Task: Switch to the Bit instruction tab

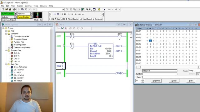Action: tap(64, 19)
